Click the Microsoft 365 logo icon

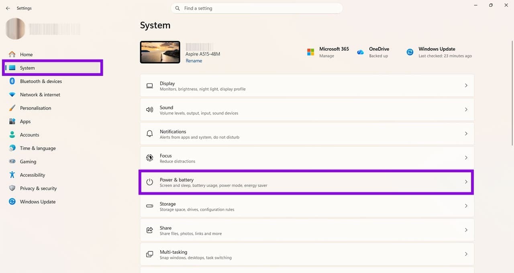[310, 52]
